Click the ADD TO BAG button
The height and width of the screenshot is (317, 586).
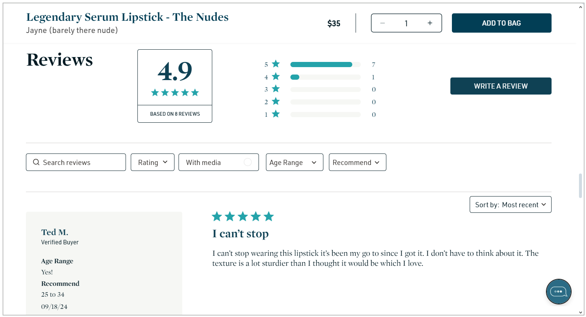[x=501, y=23]
